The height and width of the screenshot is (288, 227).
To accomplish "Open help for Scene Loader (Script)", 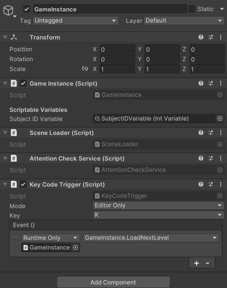I will click(x=201, y=133).
